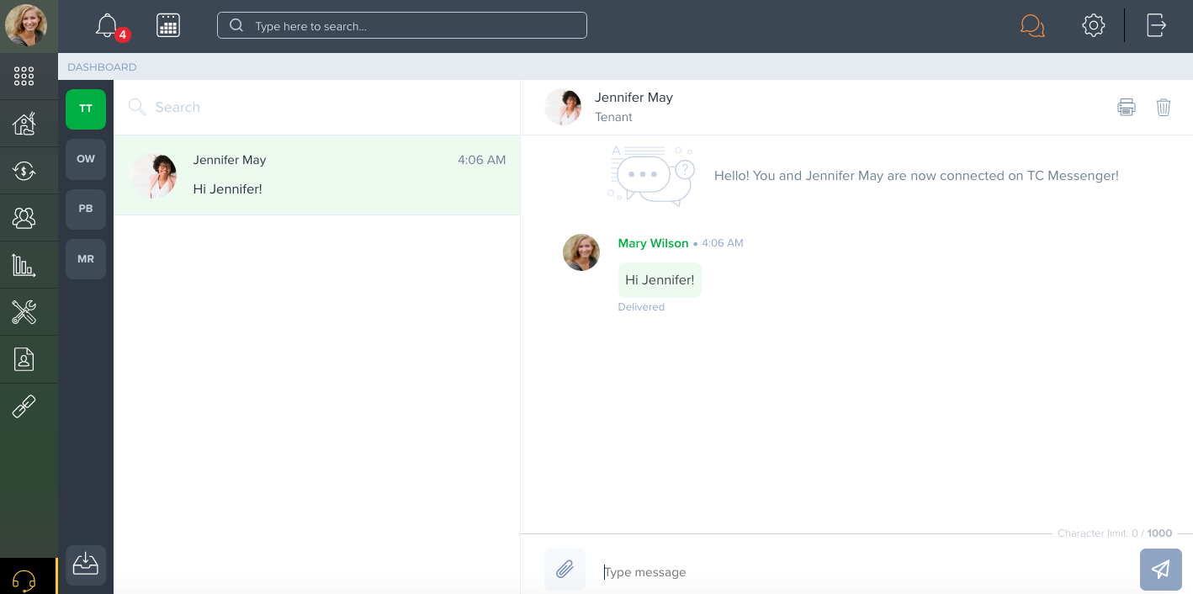1193x594 pixels.
Task: Delete the conversation using trash icon
Action: point(1164,107)
